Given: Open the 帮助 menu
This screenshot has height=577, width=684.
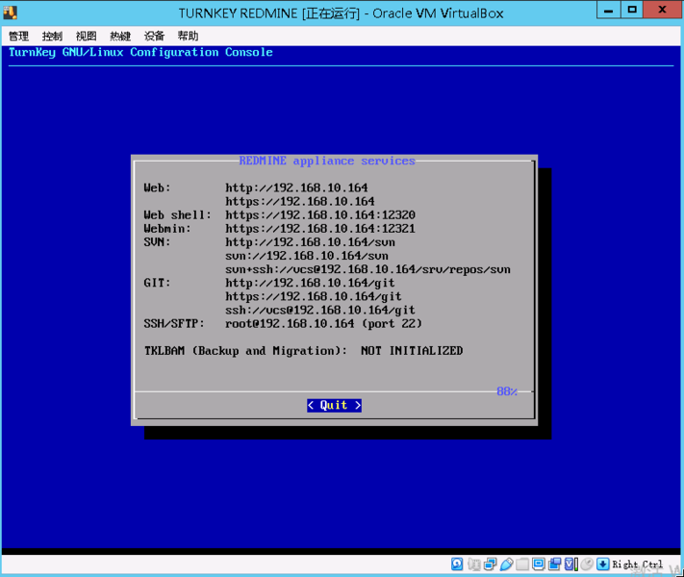Looking at the screenshot, I should (x=188, y=37).
